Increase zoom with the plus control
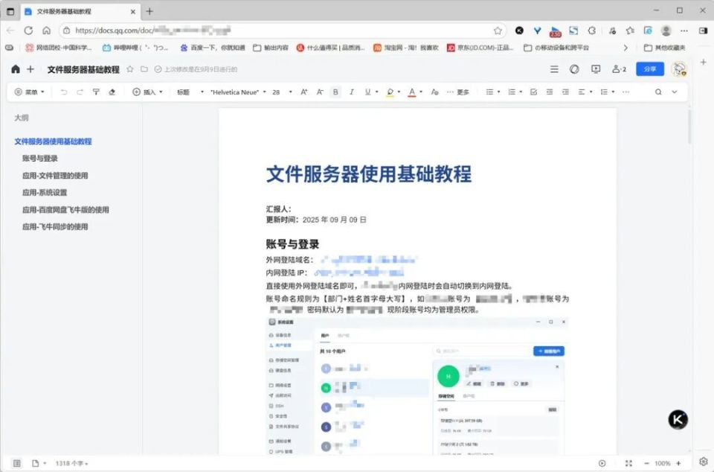The image size is (714, 472). pyautogui.click(x=679, y=462)
